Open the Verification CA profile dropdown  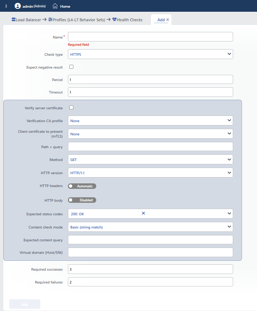click(151, 121)
